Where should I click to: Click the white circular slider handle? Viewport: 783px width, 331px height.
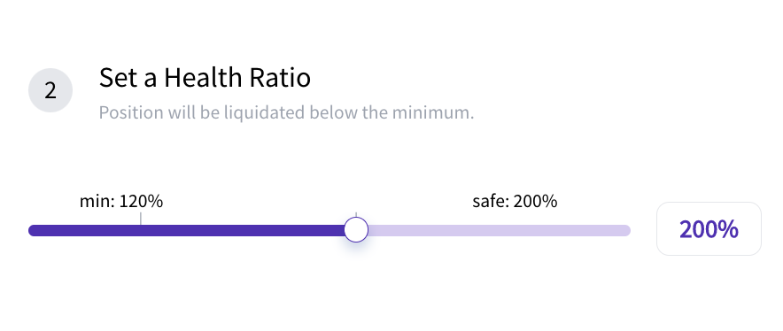[356, 230]
